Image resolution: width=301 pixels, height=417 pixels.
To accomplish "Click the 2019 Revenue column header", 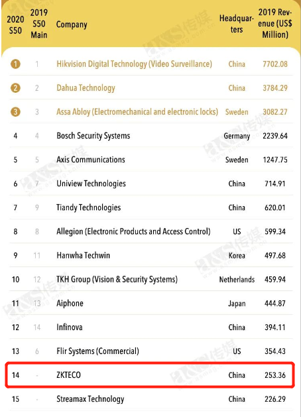I will point(275,23).
